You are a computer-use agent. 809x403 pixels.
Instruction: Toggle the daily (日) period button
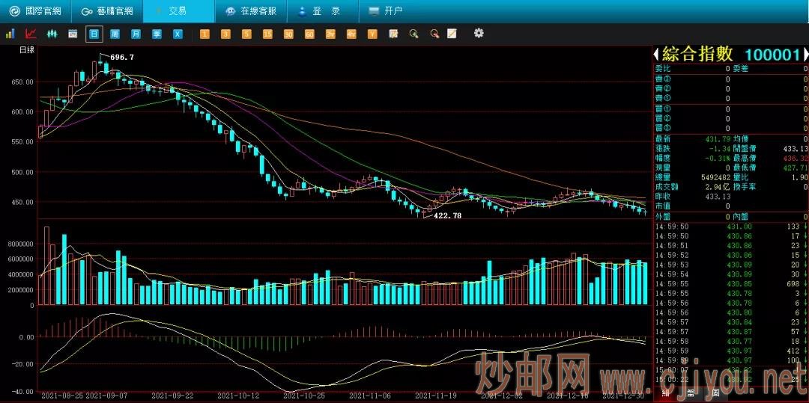94,34
